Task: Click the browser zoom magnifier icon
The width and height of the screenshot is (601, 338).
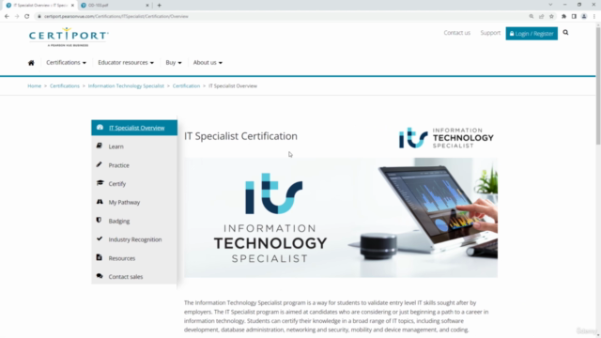Action: (532, 17)
